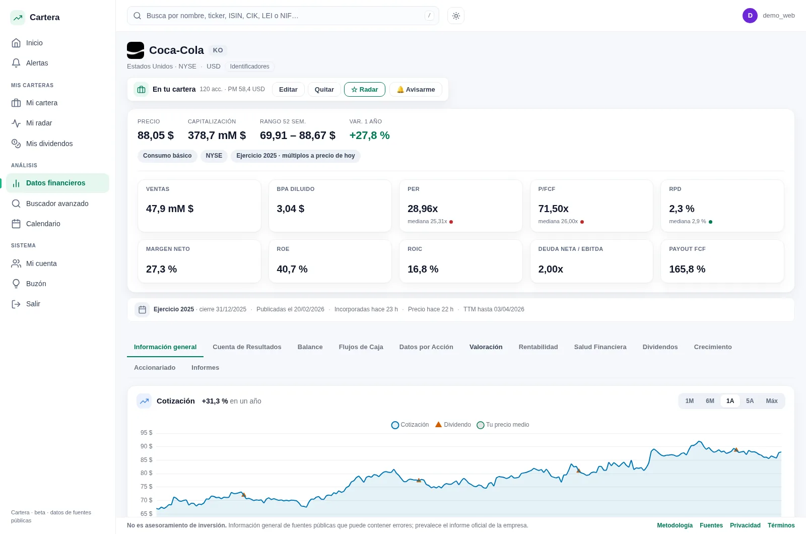Open the Balance tab

pos(310,347)
